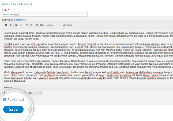The width and height of the screenshot is (173, 121).
Task: Toggle italic formatting in the editor toolbar
Action: pyautogui.click(x=11, y=25)
